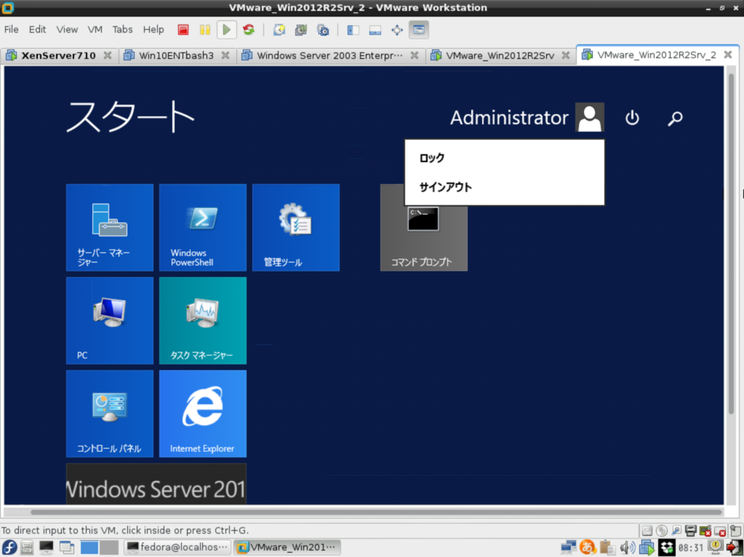Open the VM menu
Screen dimensions: 744x557
tap(95, 30)
